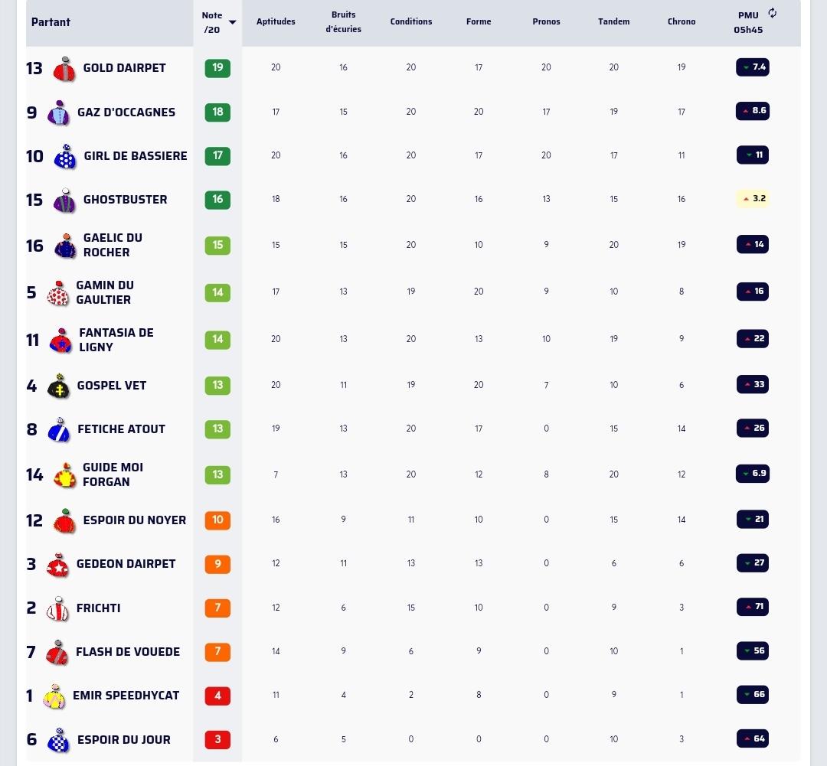Click Guide Moi Forgan's yellow silk icon

point(65,475)
